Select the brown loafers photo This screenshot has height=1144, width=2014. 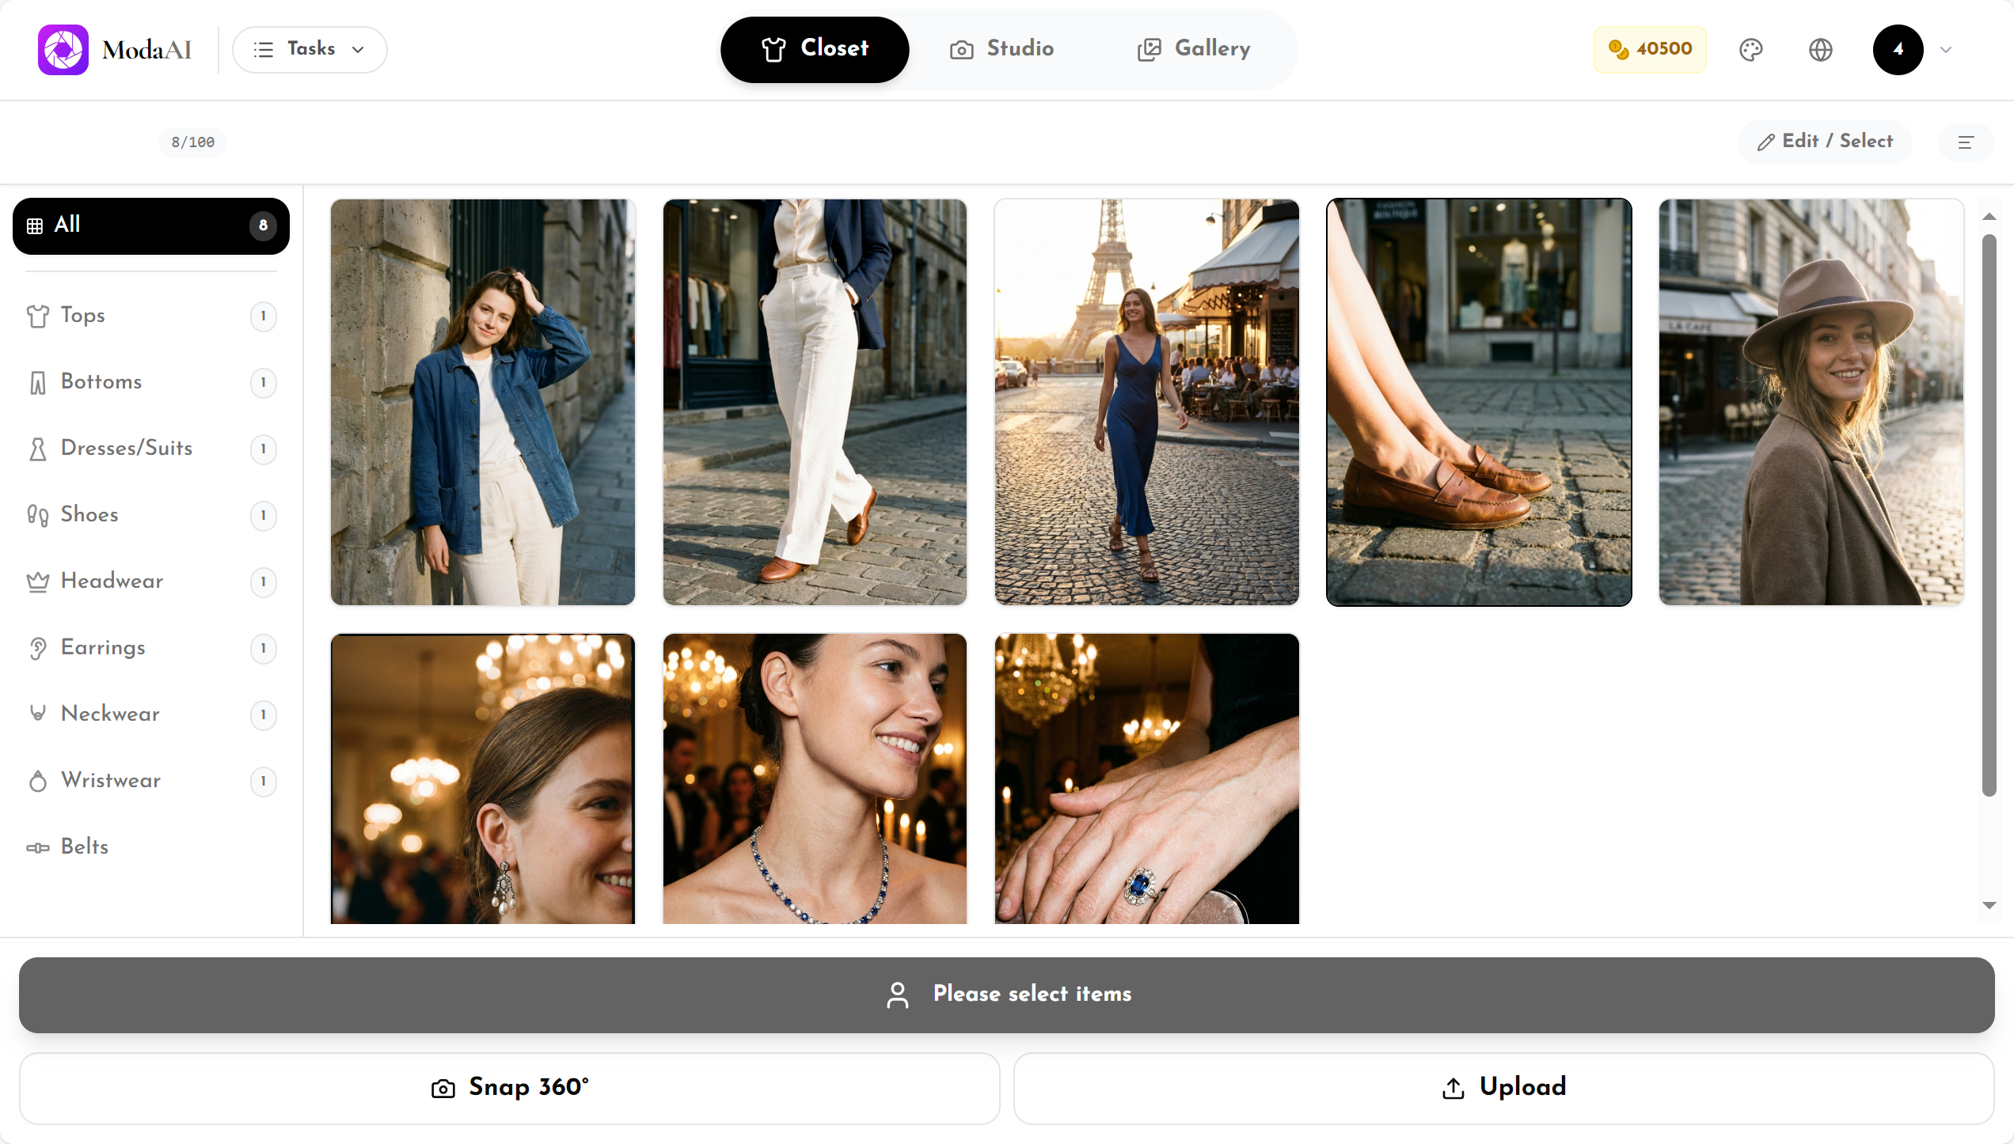pyautogui.click(x=1478, y=402)
